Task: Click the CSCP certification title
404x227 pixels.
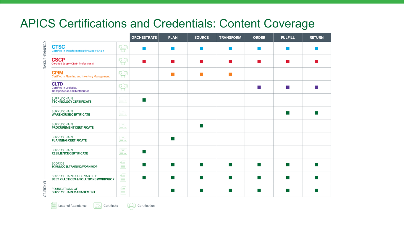Action: [58, 60]
